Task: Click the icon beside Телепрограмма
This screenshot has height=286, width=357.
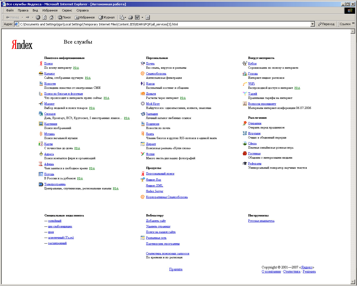Action: pyautogui.click(x=41, y=184)
